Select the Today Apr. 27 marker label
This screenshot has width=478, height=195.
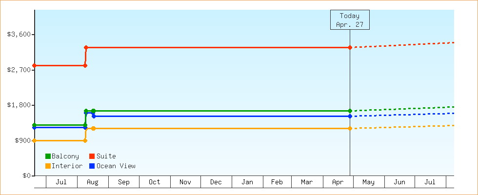tap(350, 20)
